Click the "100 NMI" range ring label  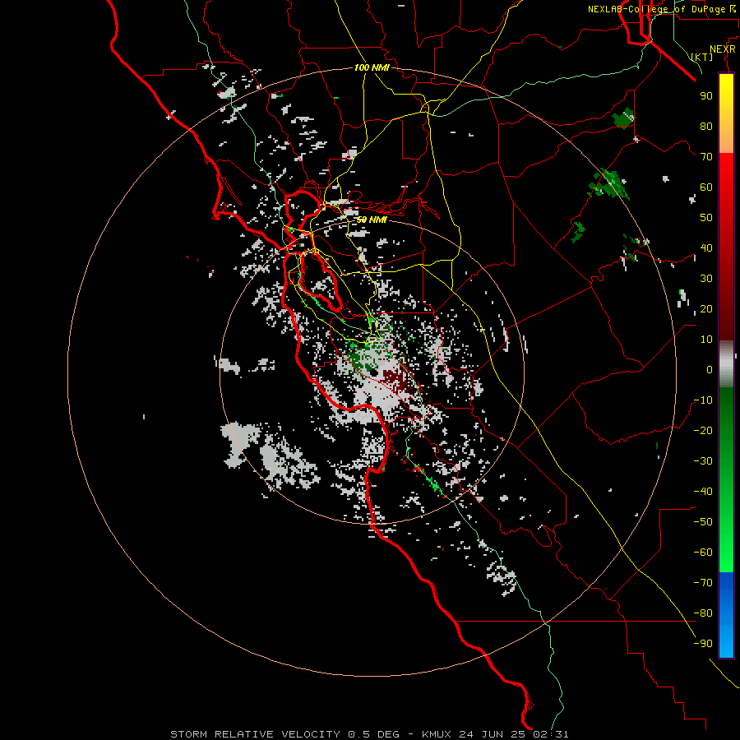point(372,67)
